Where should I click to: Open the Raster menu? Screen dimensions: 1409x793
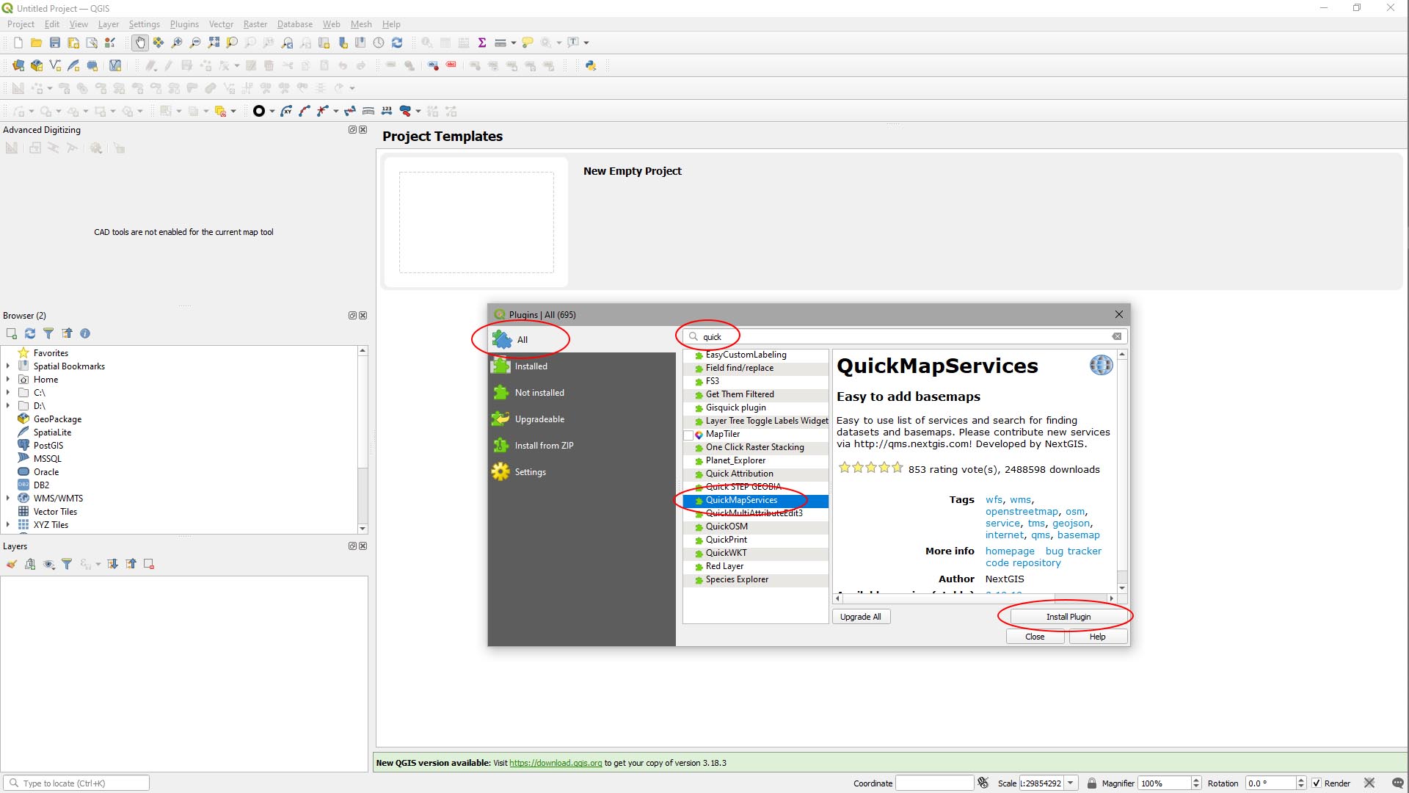(x=255, y=24)
